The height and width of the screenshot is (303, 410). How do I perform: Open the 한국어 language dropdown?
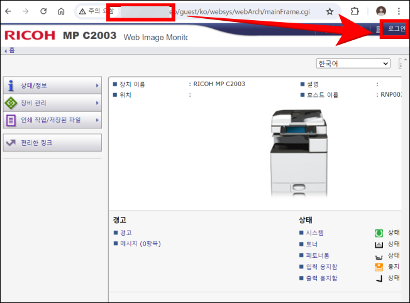tap(353, 63)
